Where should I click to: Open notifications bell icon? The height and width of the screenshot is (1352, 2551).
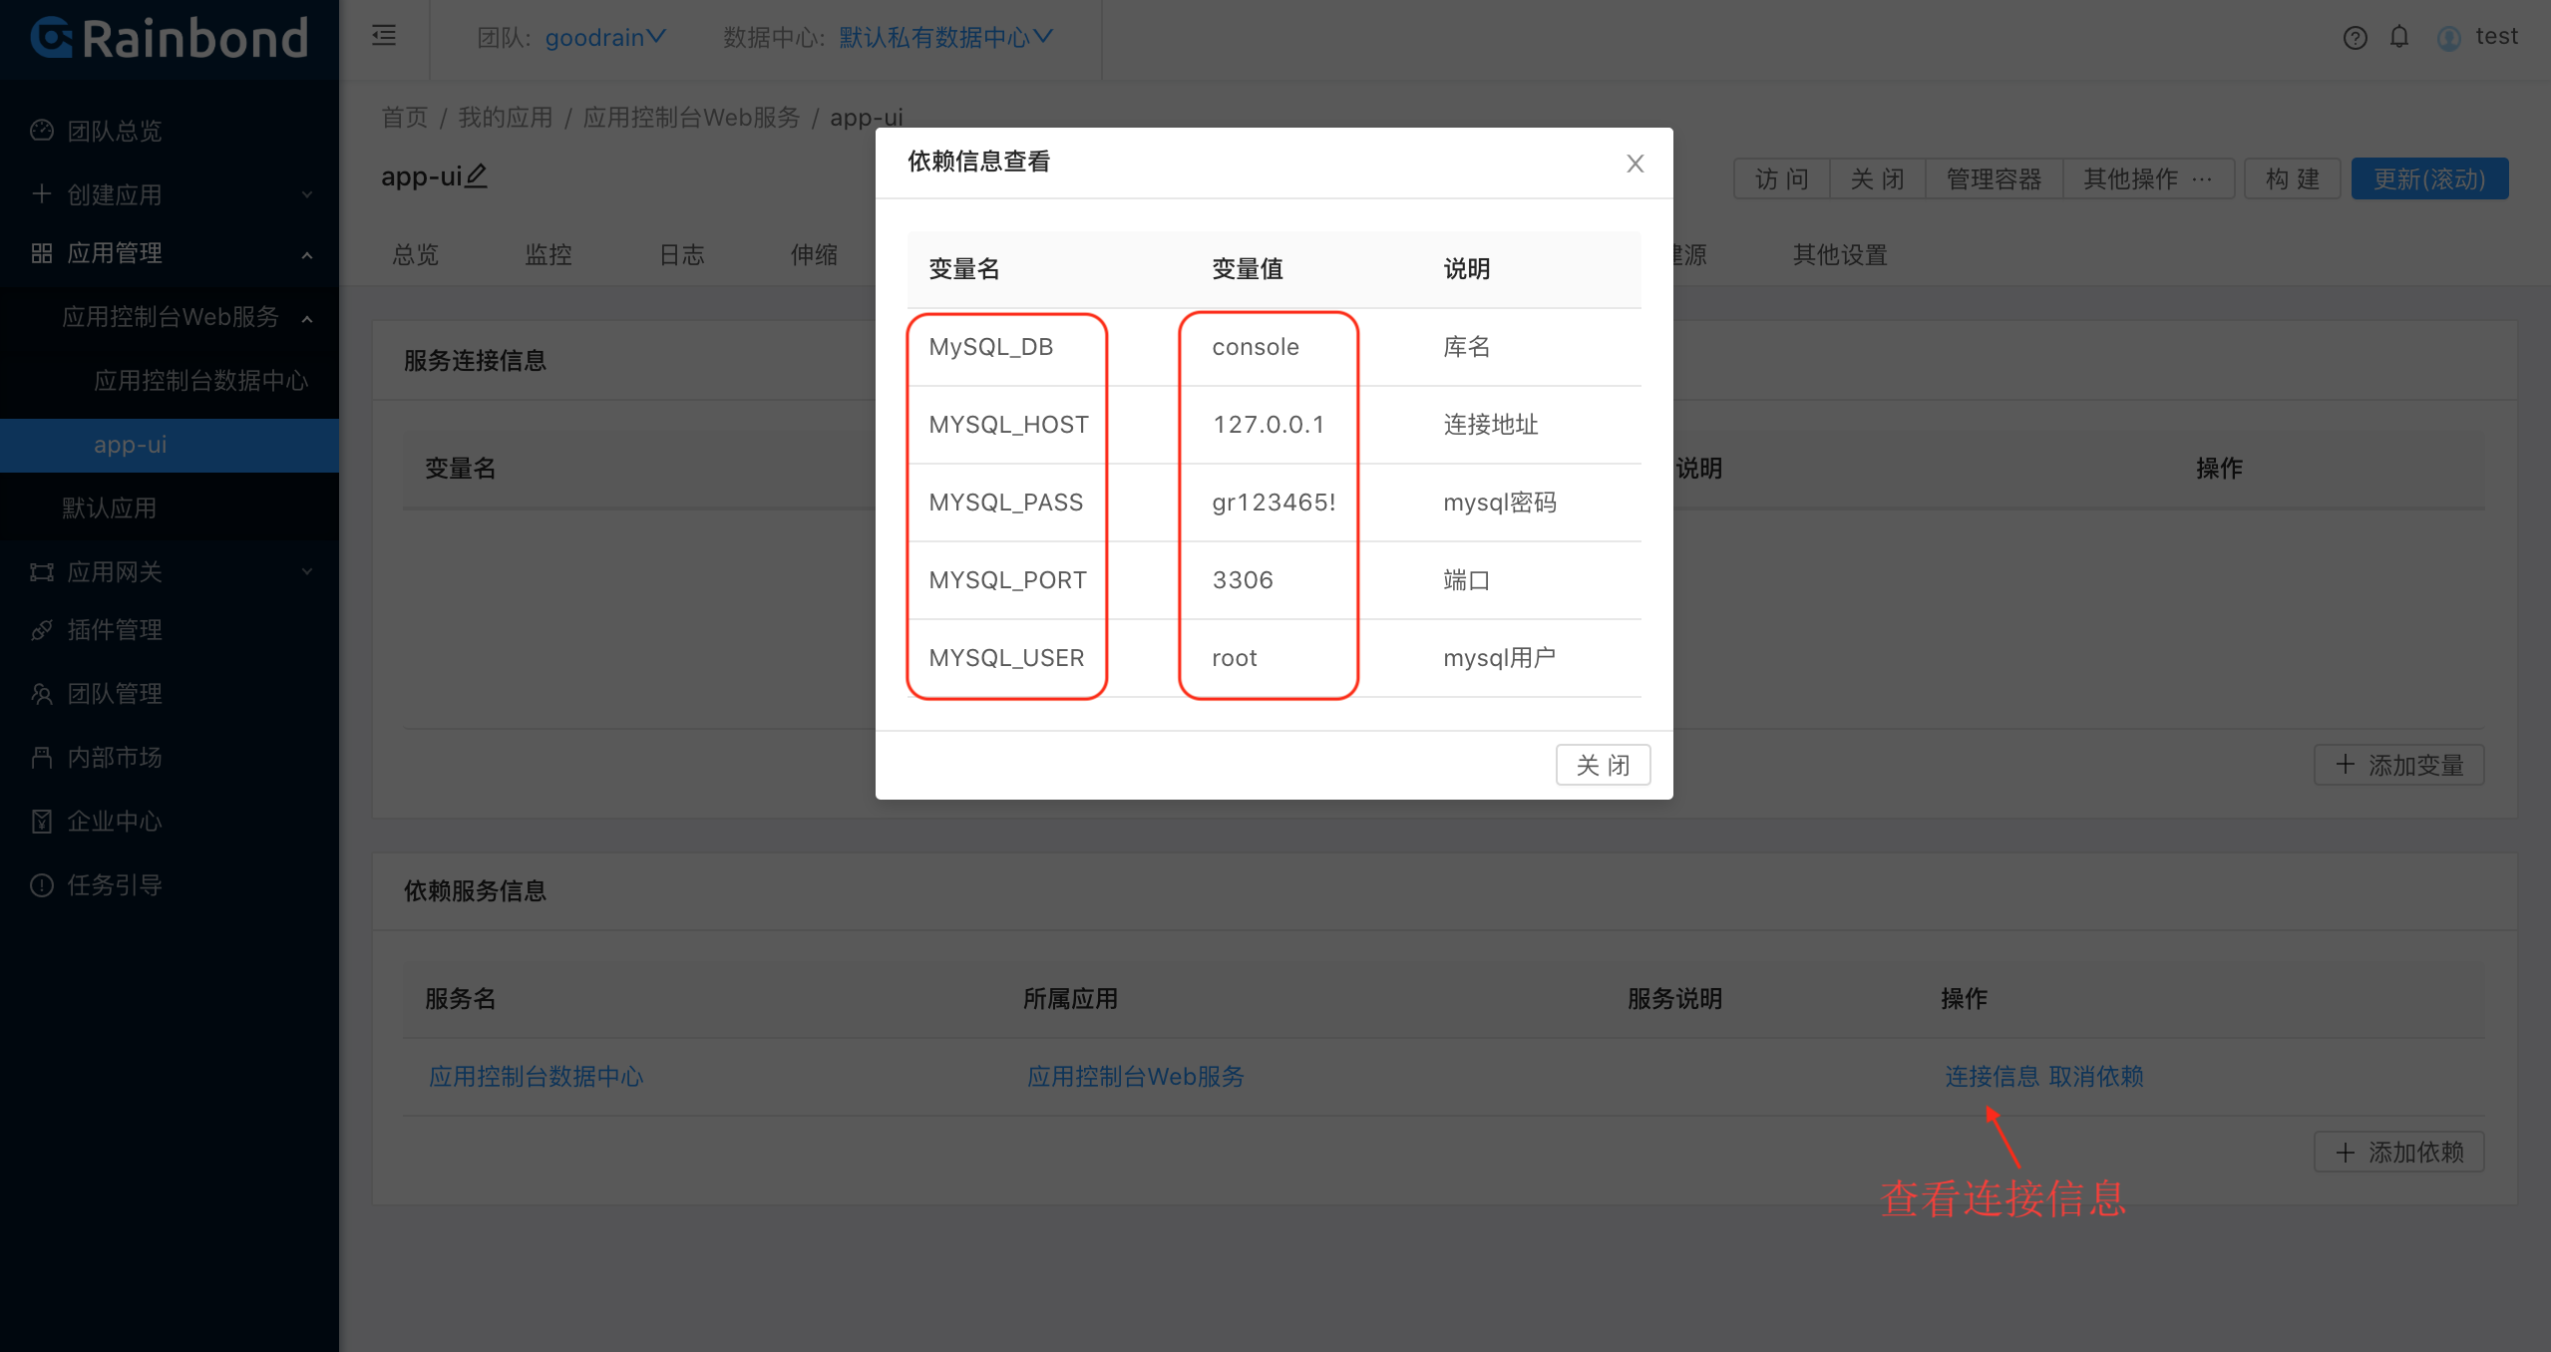pyautogui.click(x=2399, y=37)
